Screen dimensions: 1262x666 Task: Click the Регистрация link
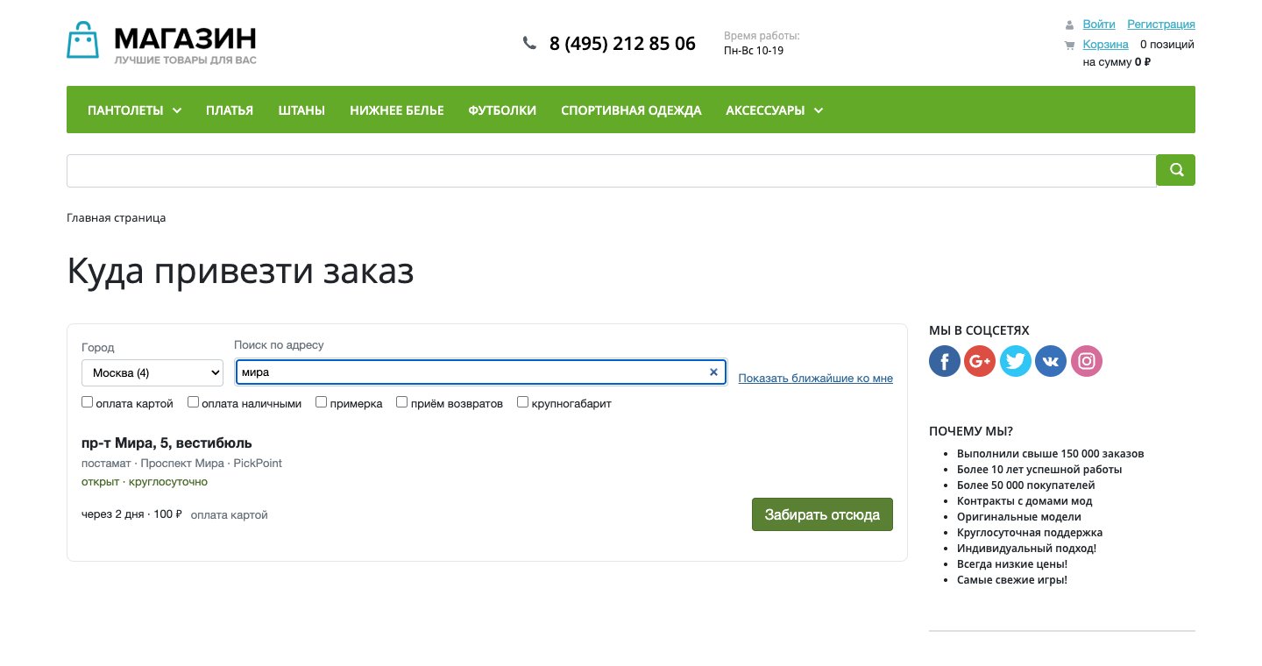1161,25
